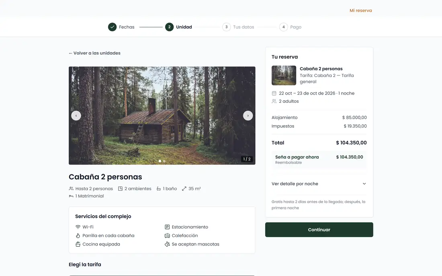Click the Total amount $ 104.350,00
The image size is (442, 276).
(x=351, y=143)
